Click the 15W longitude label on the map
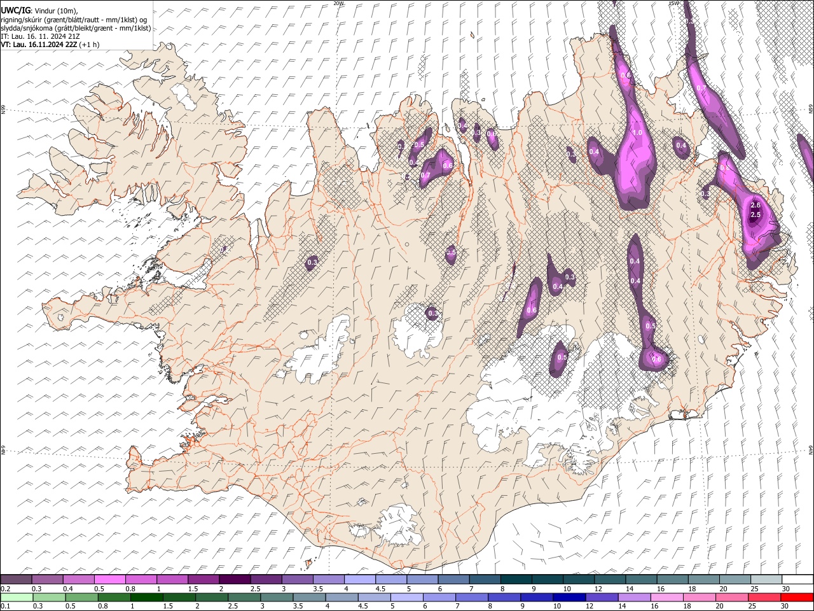The height and width of the screenshot is (611, 814). tap(673, 3)
